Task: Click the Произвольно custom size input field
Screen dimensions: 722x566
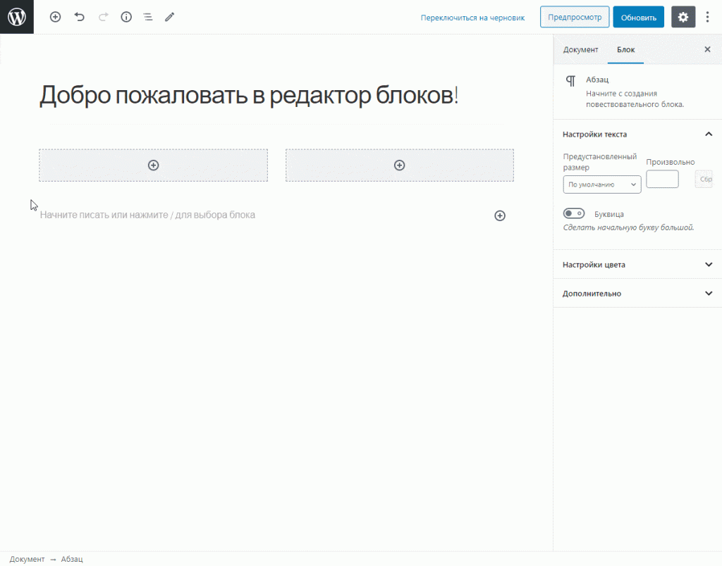Action: click(662, 179)
